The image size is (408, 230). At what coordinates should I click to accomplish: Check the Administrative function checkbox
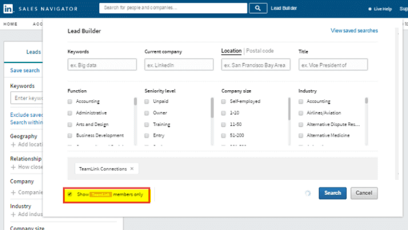[70, 113]
